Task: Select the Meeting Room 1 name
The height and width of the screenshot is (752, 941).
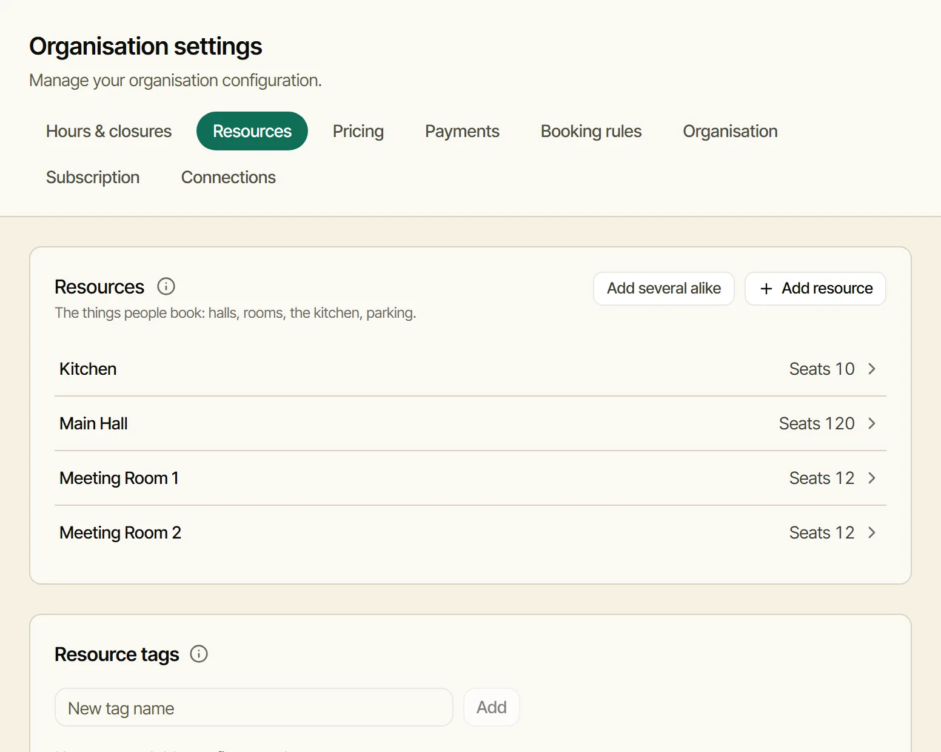Action: 119,478
